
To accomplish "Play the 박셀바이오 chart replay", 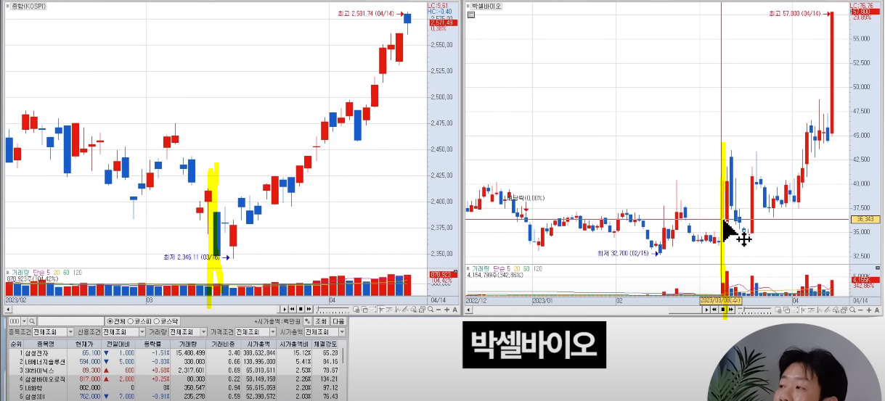I will coord(706,310).
